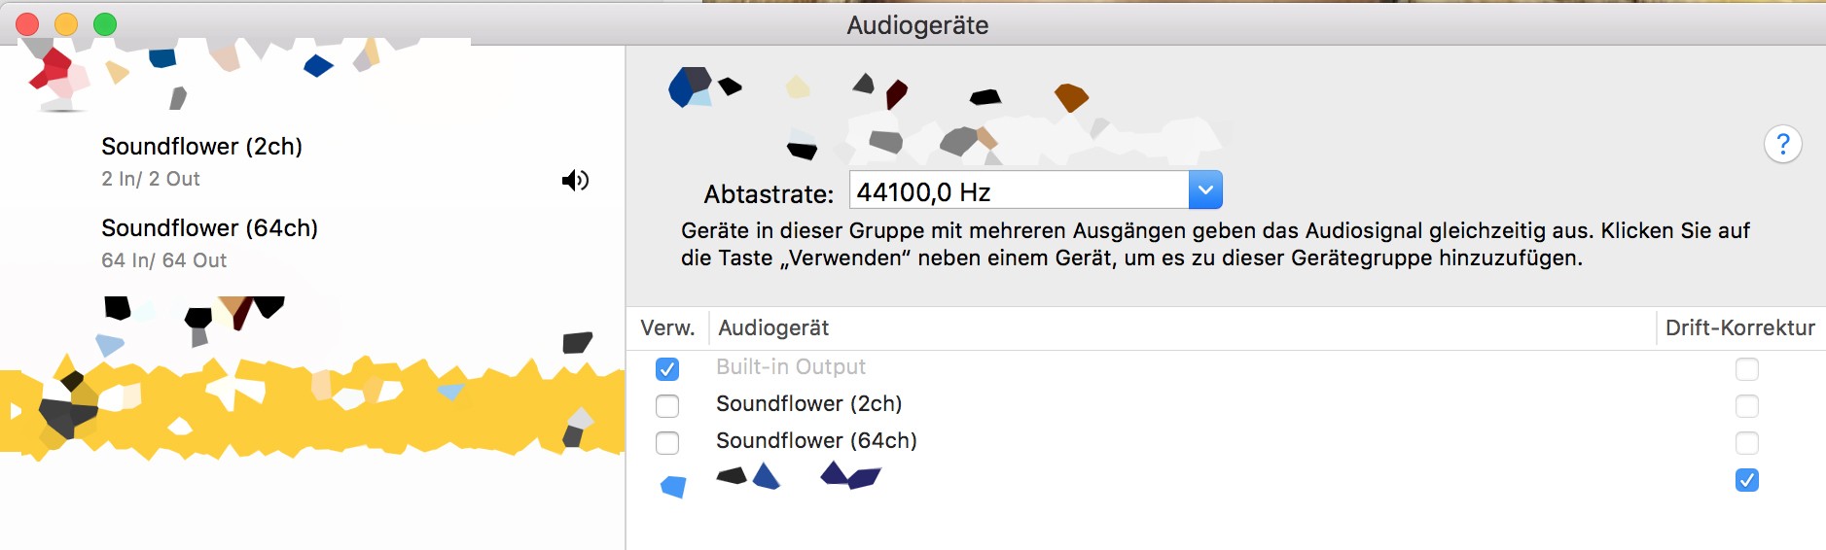Click the speaker icon beside Soundflower (2ch)
The image size is (1826, 550).
pyautogui.click(x=575, y=180)
